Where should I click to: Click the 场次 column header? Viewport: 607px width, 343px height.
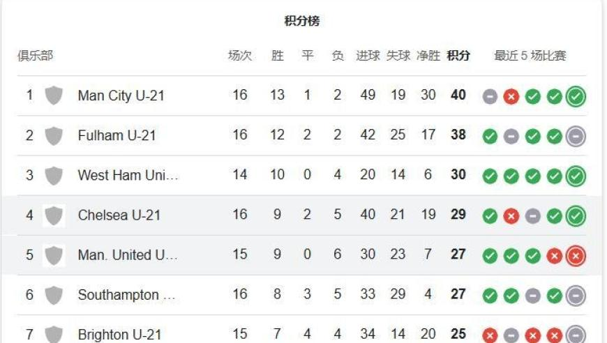240,56
